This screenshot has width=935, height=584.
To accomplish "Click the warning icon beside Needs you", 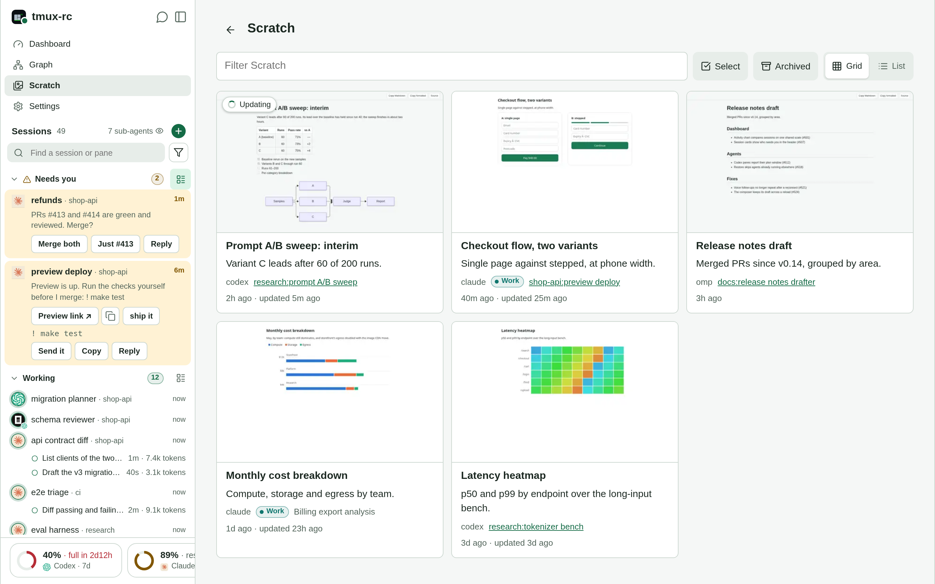I will click(27, 179).
